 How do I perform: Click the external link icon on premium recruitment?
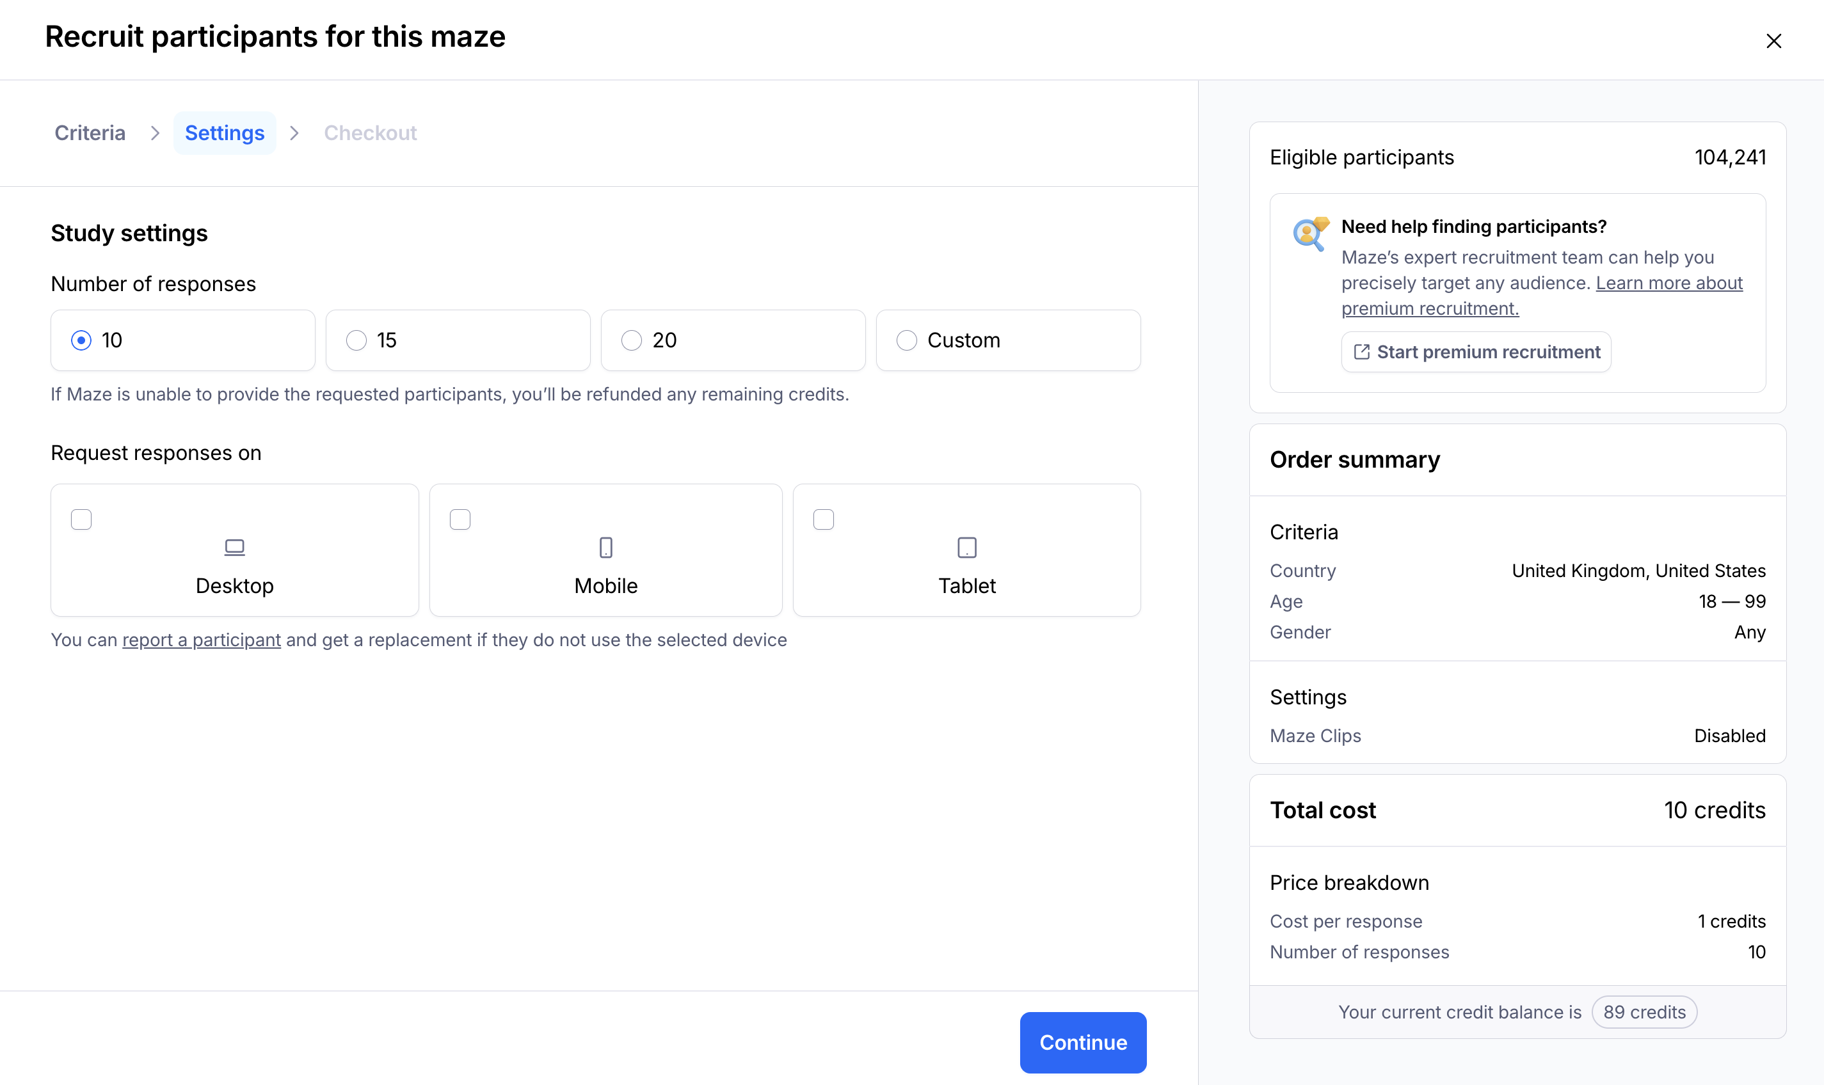click(1361, 352)
